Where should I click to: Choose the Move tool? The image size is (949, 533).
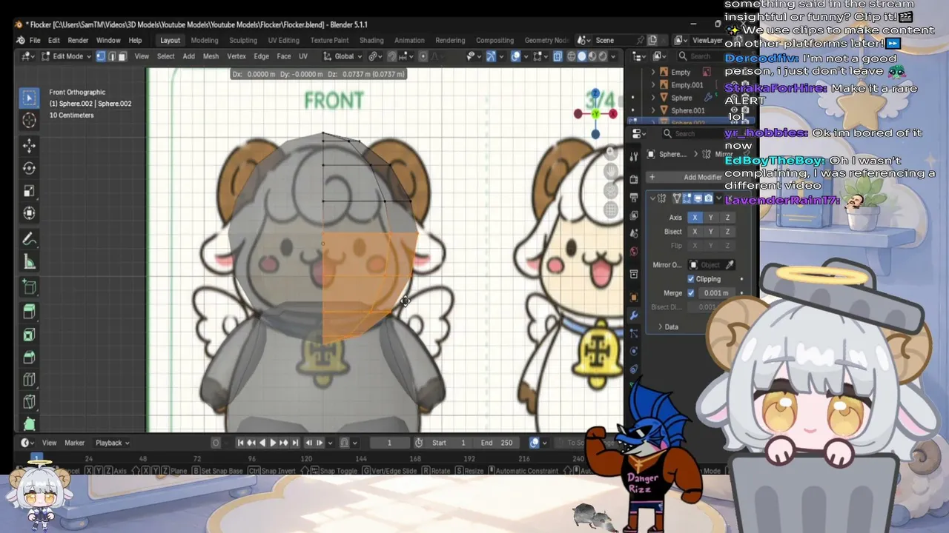pos(29,146)
